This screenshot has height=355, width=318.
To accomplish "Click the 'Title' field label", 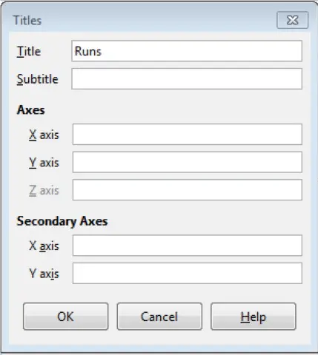I will pyautogui.click(x=29, y=52).
